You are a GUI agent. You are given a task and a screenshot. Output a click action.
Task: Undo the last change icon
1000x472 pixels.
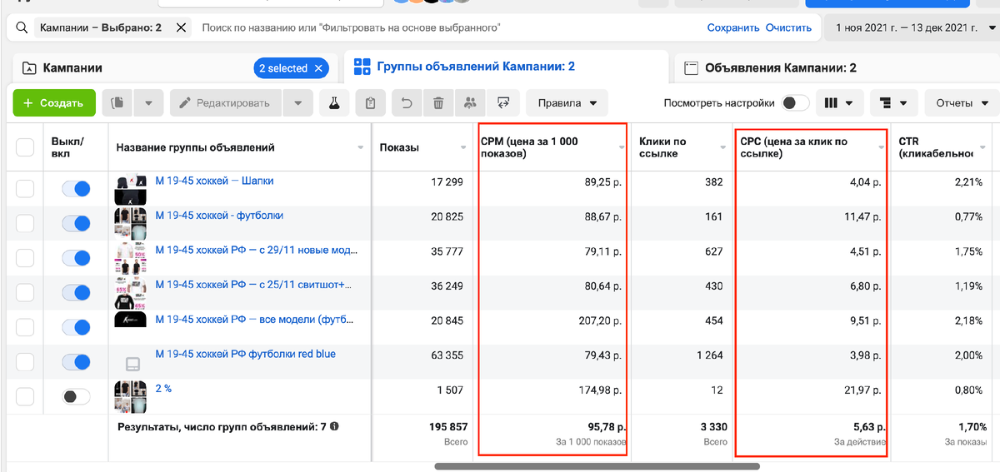407,103
